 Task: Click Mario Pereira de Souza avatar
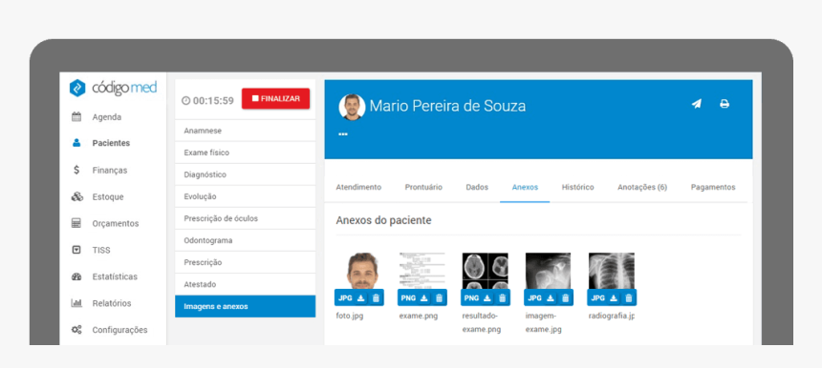[x=352, y=107]
